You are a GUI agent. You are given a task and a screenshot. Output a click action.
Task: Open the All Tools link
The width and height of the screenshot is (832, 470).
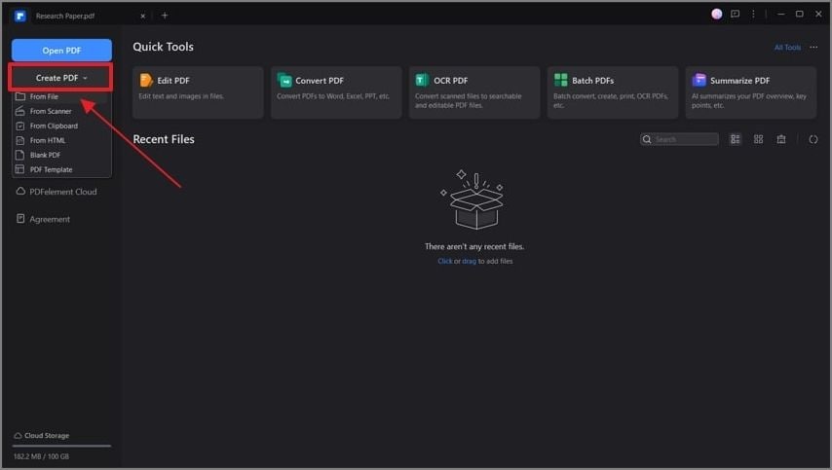tap(787, 47)
